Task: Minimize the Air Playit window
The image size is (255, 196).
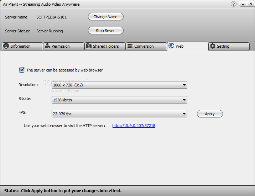Action: click(x=243, y=4)
